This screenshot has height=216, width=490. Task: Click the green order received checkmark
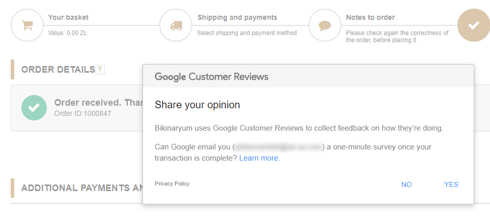34,108
